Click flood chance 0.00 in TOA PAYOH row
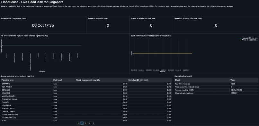The width and height of the screenshot is (259, 126). (125, 87)
